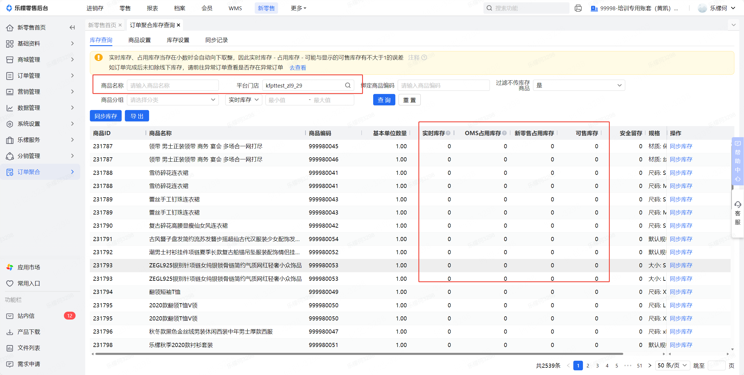The width and height of the screenshot is (744, 375).
Task: Click the horizontal table scrollbar
Action: pyautogui.click(x=359, y=354)
